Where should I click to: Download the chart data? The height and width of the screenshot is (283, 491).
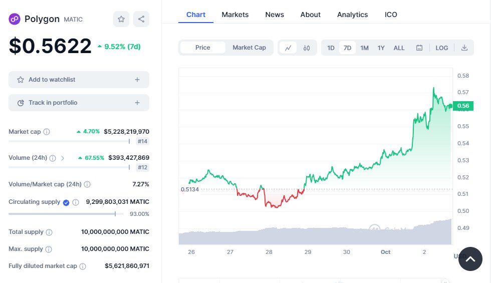(x=464, y=48)
